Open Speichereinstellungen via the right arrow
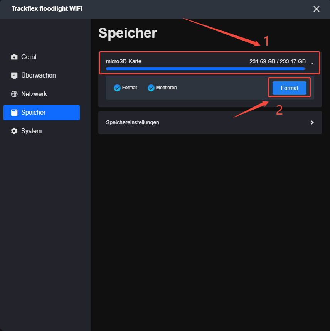The width and height of the screenshot is (330, 331). point(312,122)
